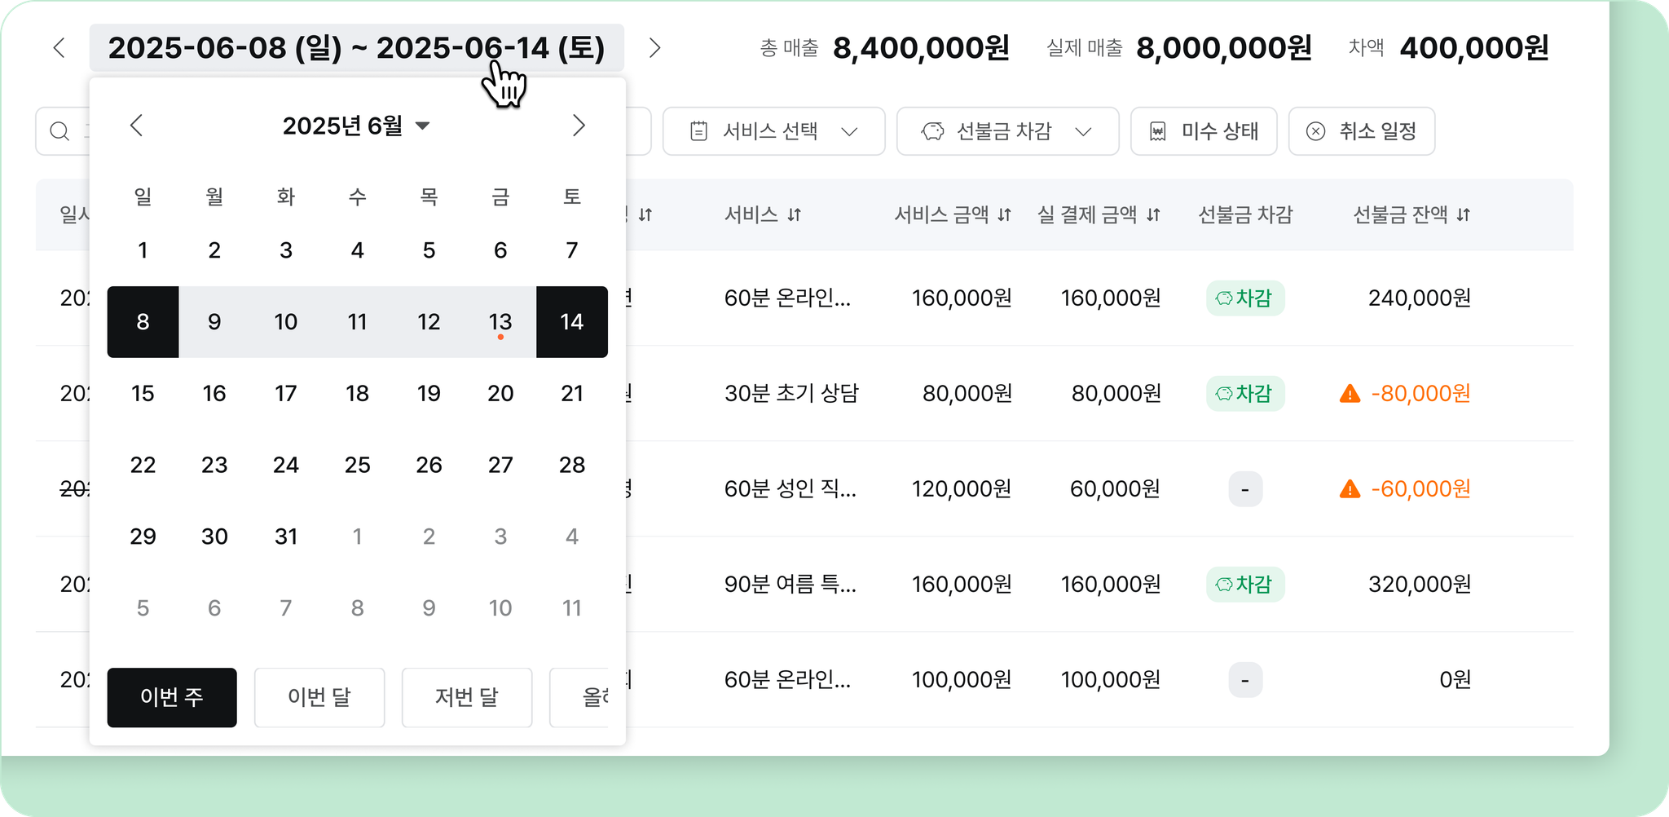
Task: Show previous month in calendar popup
Action: click(136, 126)
